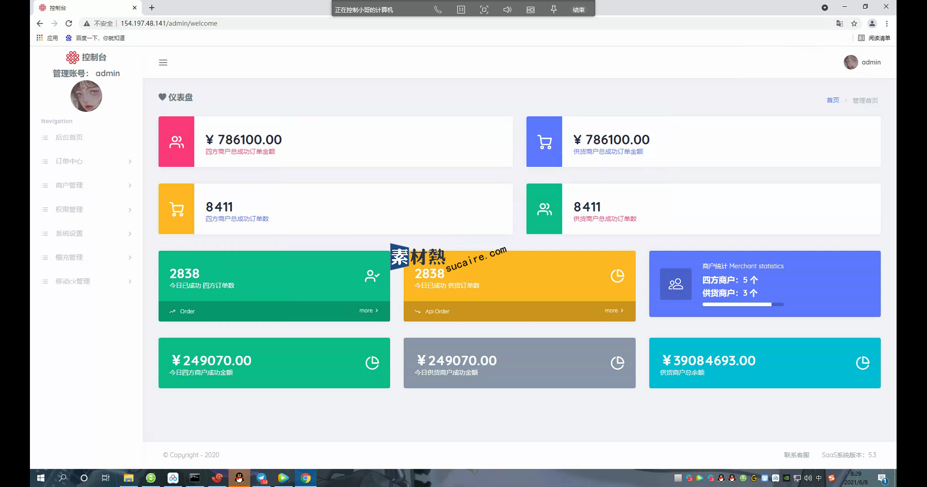Toggle the sidebar with hamburger menu icon
This screenshot has width=927, height=487.
163,63
